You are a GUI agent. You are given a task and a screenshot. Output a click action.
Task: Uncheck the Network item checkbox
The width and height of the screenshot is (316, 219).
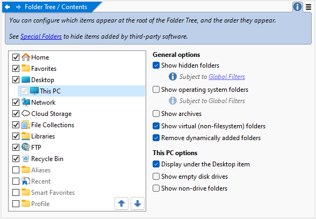point(16,102)
